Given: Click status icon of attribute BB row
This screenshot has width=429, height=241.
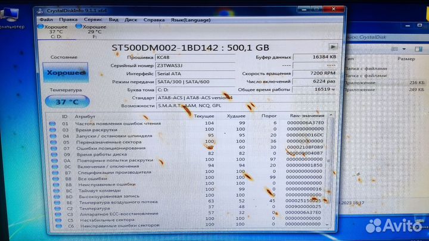Looking at the screenshot, I should pyautogui.click(x=56, y=184).
